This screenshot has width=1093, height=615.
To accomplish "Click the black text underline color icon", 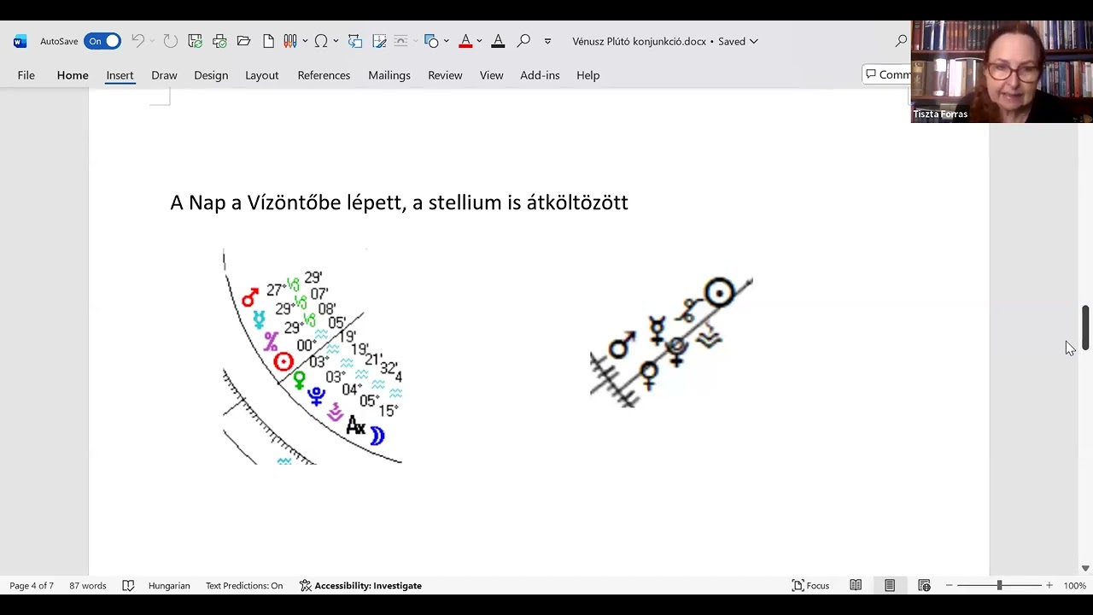I will (x=498, y=41).
